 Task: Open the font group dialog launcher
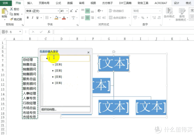78,25
